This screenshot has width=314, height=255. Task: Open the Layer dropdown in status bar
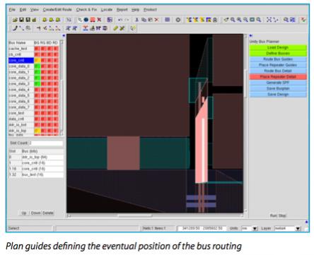pos(298,228)
